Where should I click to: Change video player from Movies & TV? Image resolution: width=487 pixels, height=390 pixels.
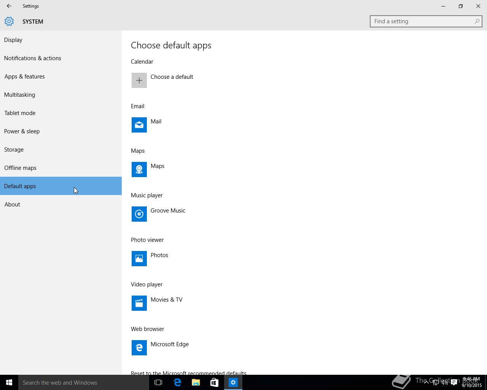pos(167,300)
